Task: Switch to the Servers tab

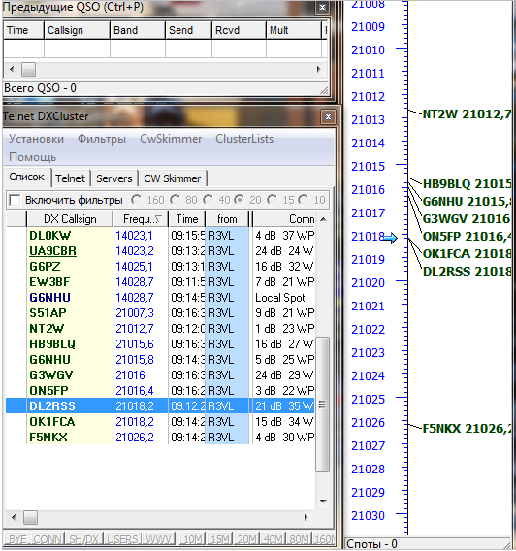Action: (114, 178)
